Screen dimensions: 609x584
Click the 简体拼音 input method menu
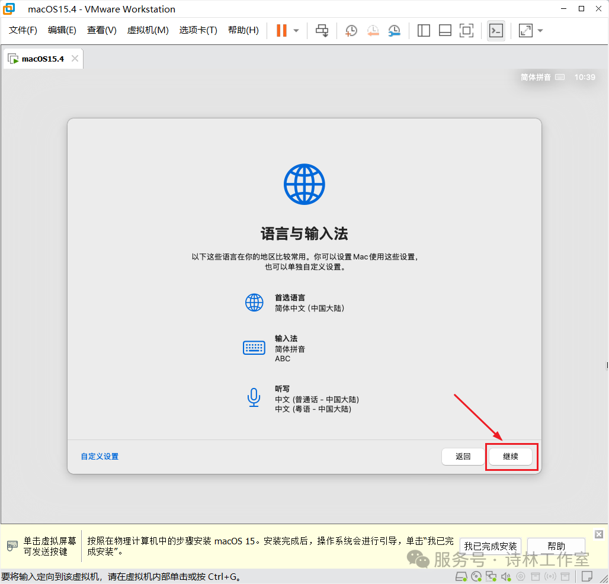point(536,77)
